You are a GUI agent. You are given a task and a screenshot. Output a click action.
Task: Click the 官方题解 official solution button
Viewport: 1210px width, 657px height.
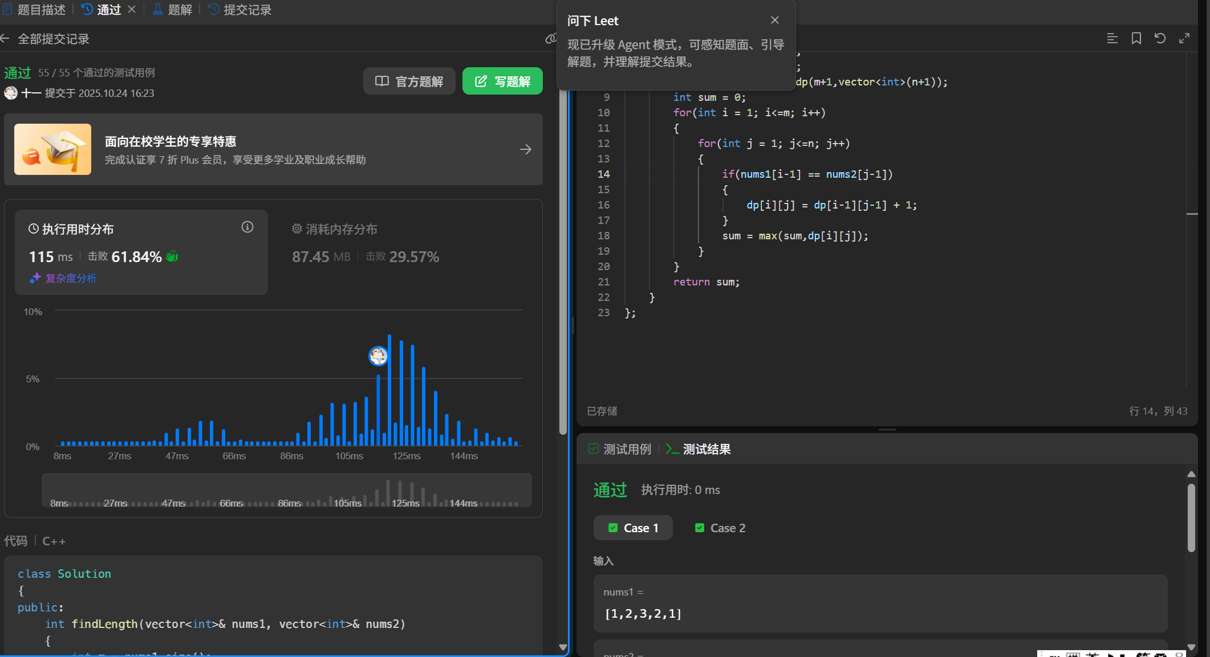(409, 81)
